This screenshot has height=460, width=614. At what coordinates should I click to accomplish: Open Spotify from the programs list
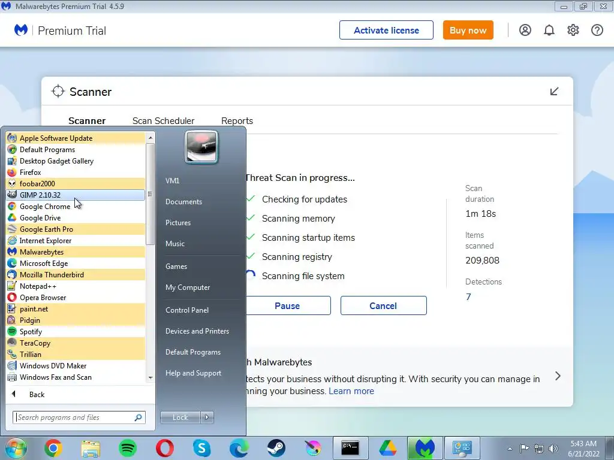point(76,331)
